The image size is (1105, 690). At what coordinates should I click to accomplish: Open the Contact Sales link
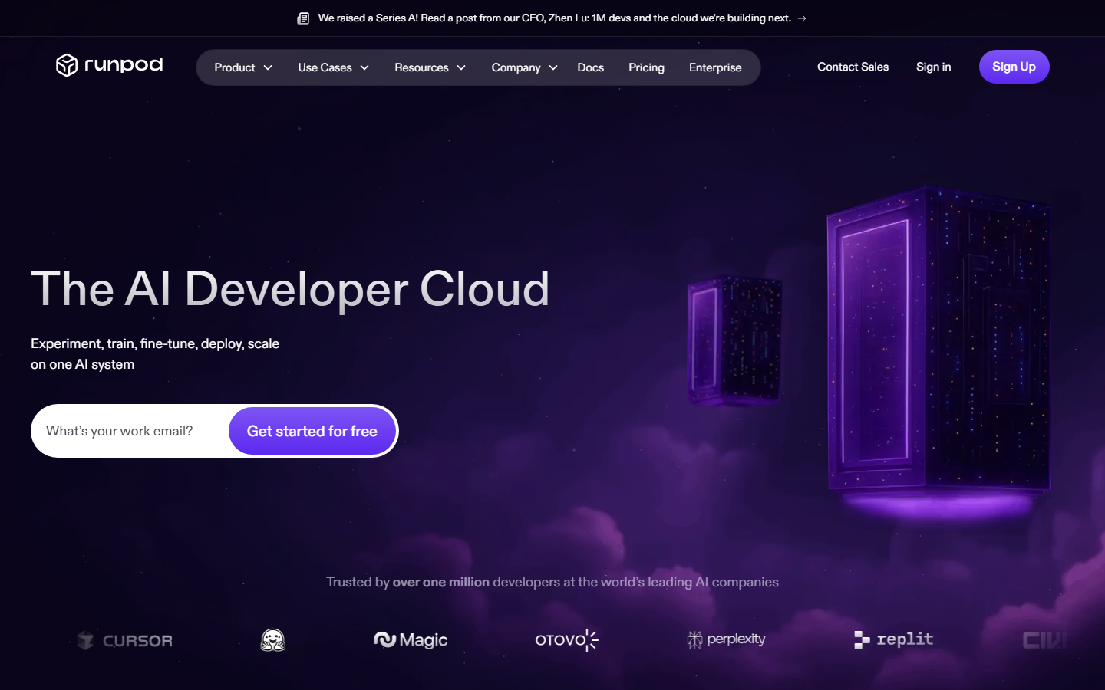click(853, 67)
